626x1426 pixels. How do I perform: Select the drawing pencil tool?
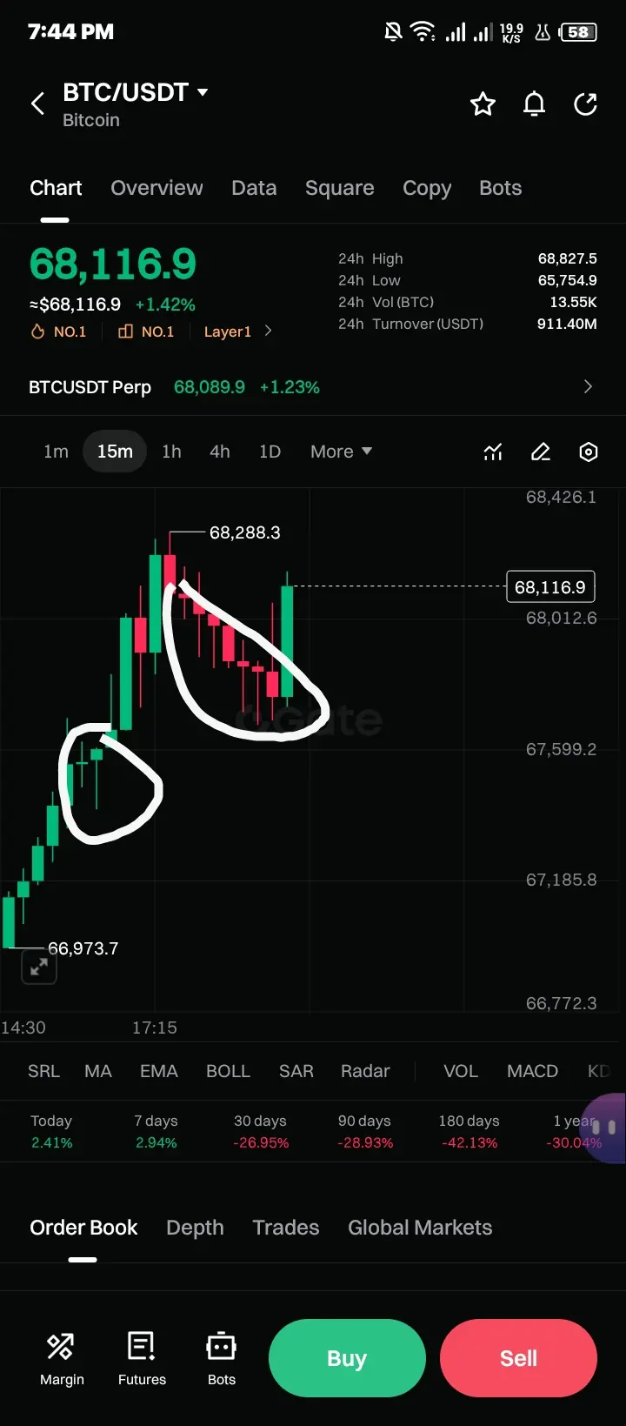[541, 452]
